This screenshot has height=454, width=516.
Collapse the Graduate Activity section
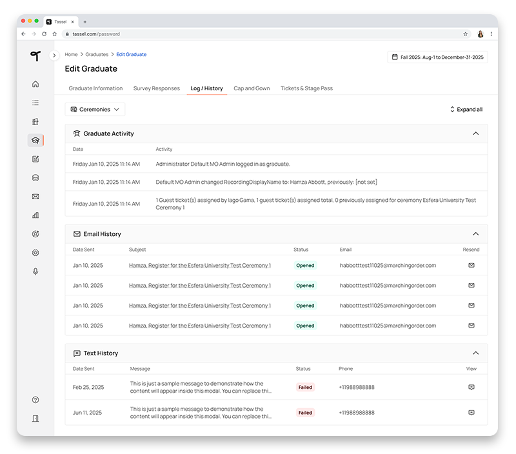475,133
